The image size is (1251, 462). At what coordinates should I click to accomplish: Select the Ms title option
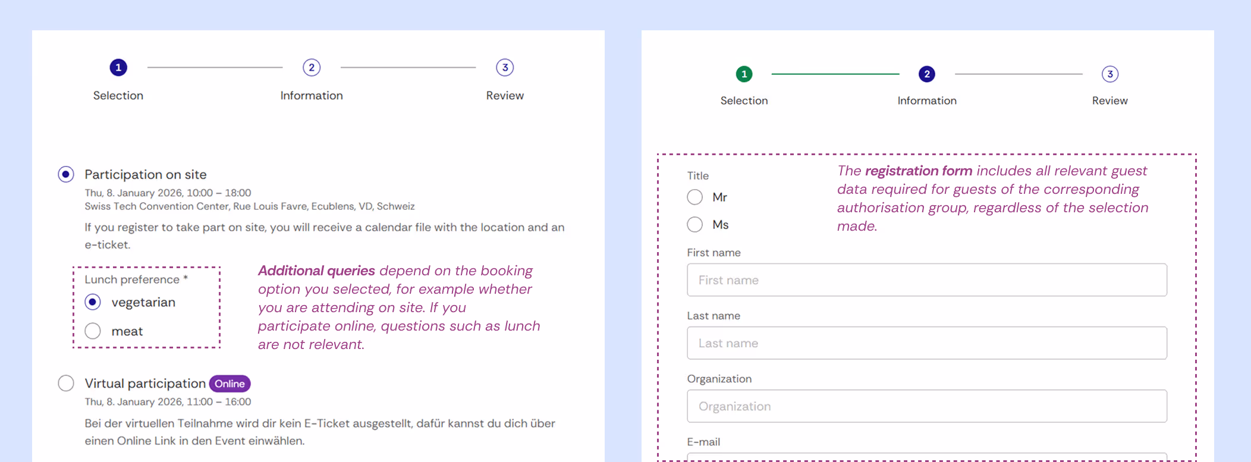[695, 224]
